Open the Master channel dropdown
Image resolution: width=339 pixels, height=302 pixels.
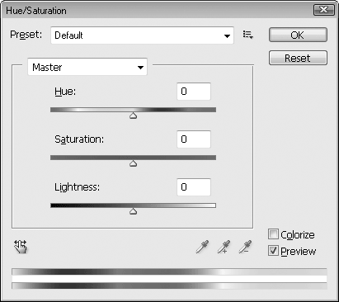(x=87, y=67)
